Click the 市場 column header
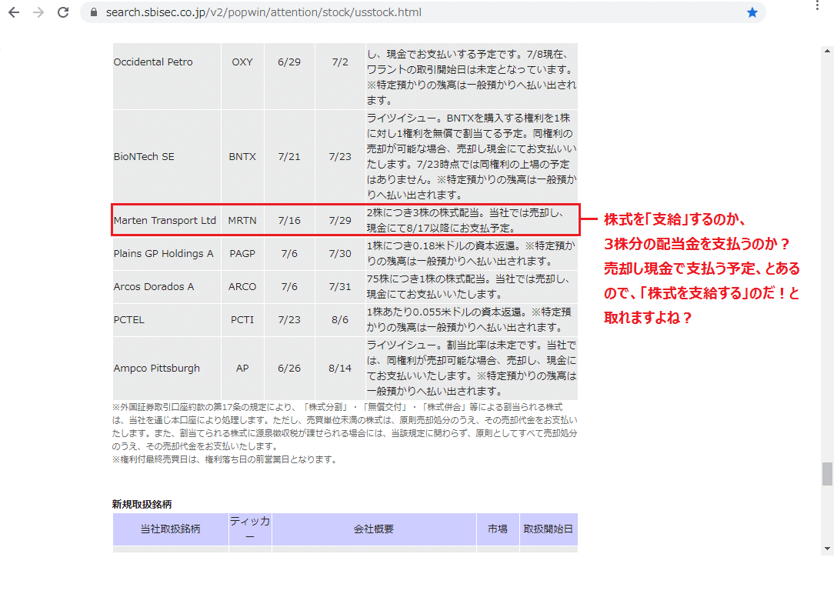 tap(498, 529)
